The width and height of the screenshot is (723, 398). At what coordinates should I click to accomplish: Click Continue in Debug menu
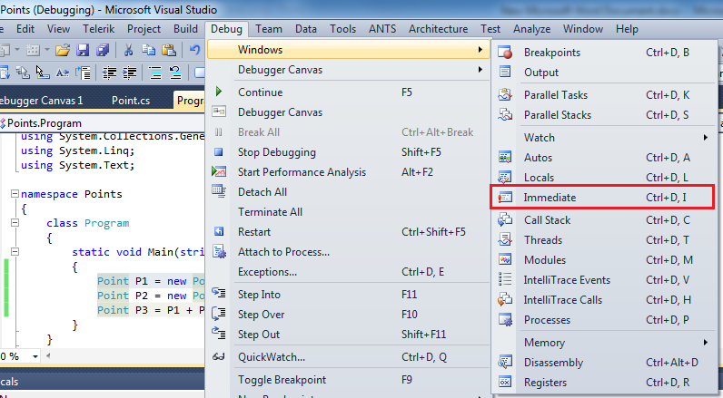pos(348,92)
